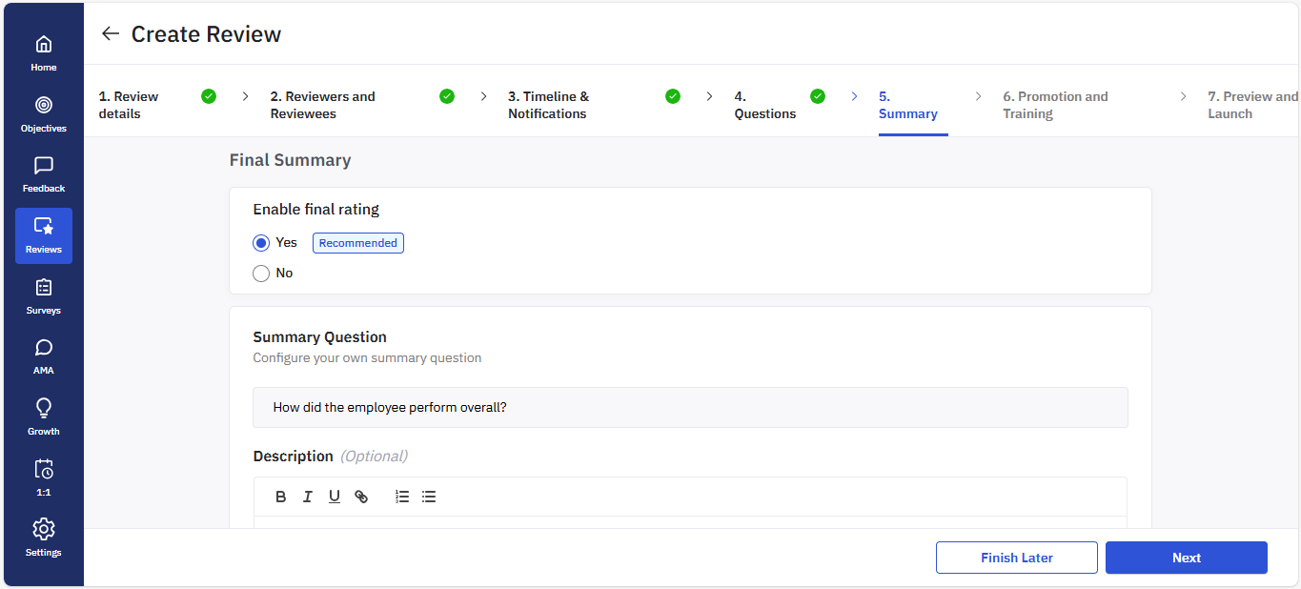Screen dimensions: 1301x589
Task: Open Home from the sidebar
Action: coord(44,52)
